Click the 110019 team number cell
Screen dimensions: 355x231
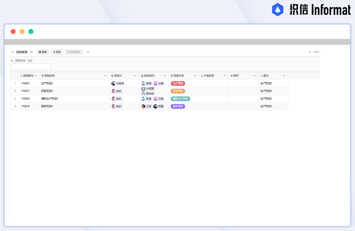click(x=26, y=106)
